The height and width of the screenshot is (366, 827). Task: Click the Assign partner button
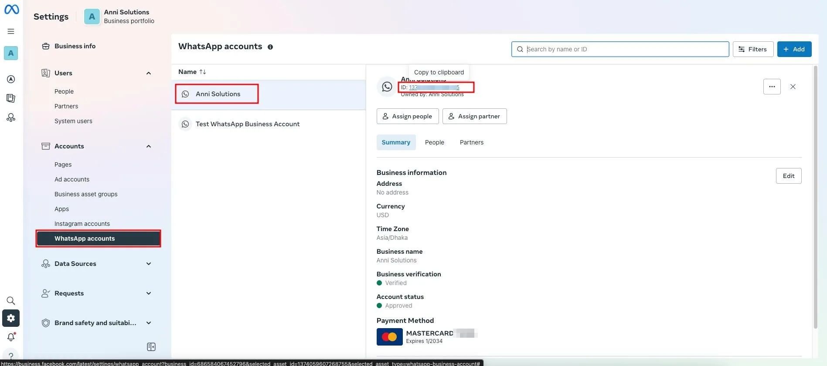pos(474,116)
